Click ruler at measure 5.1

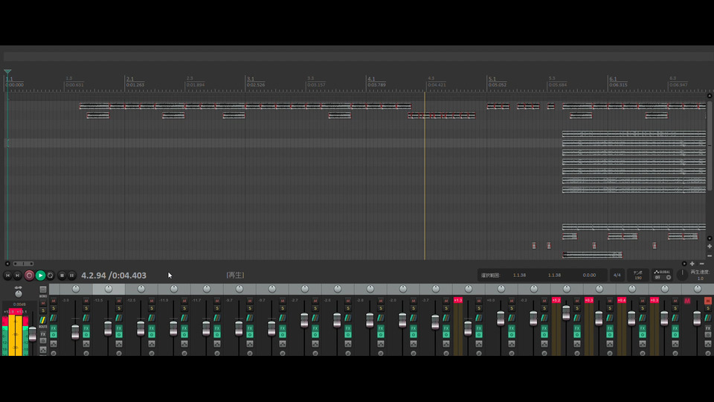tap(492, 79)
